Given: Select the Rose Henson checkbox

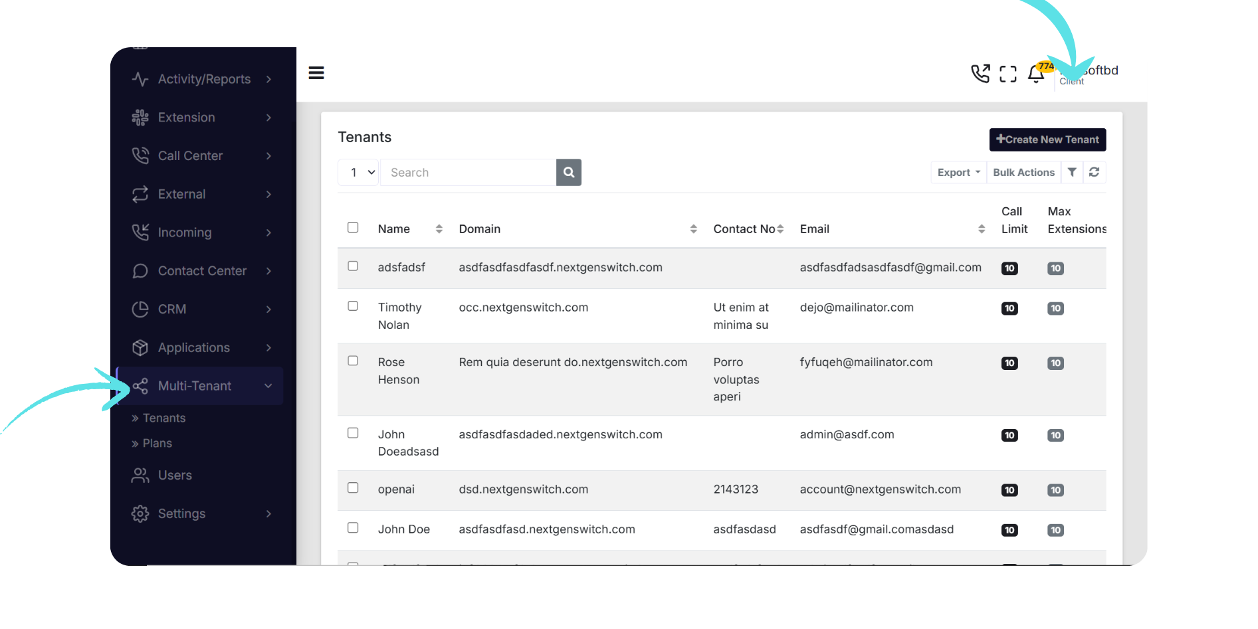Looking at the screenshot, I should click(x=353, y=361).
